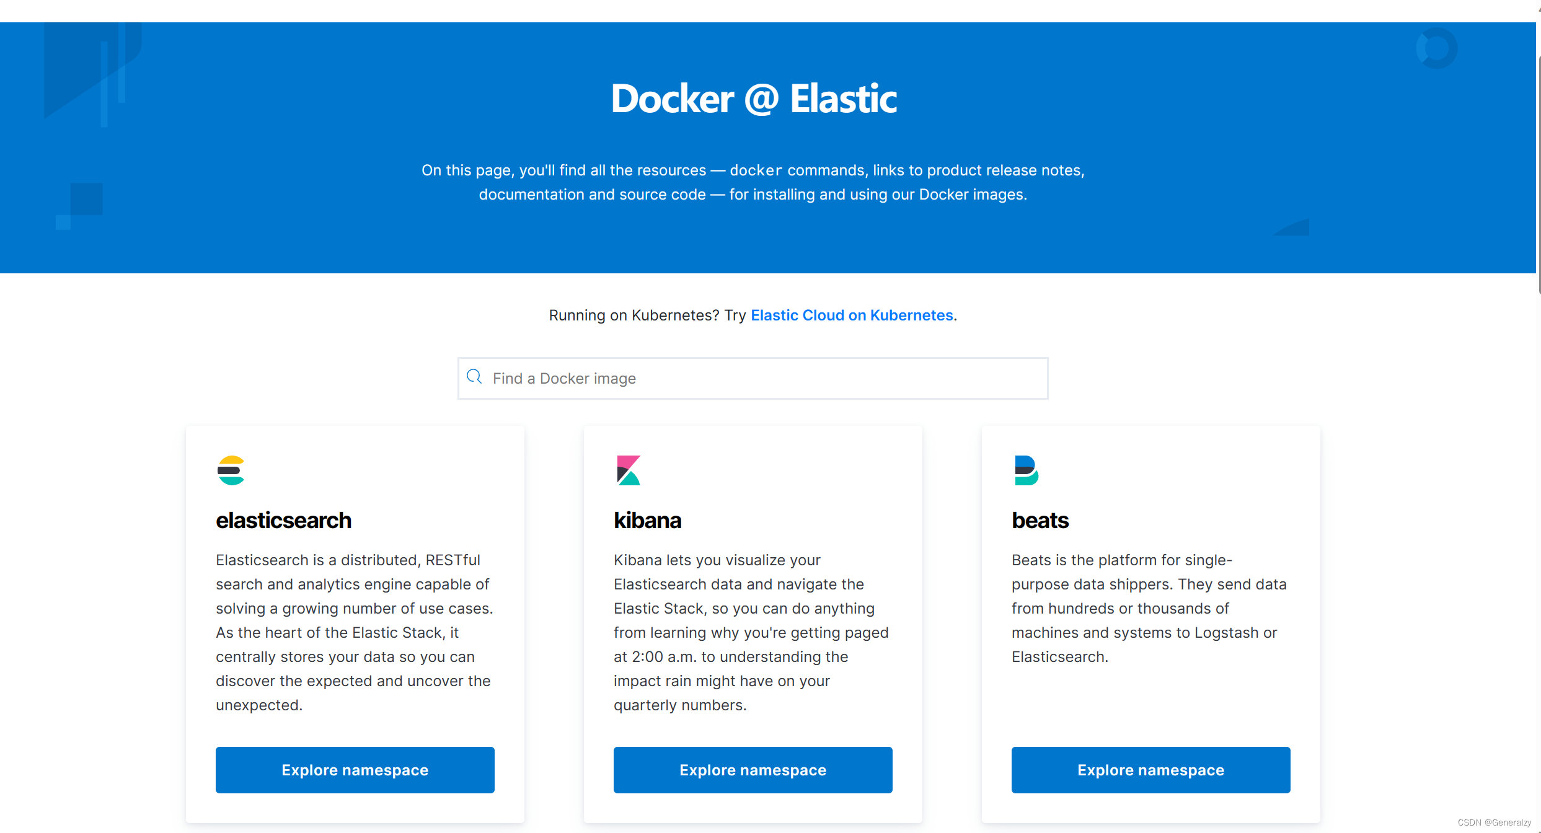Click the CSDN @Generalzy watermark
1541x833 pixels.
[x=1494, y=822]
